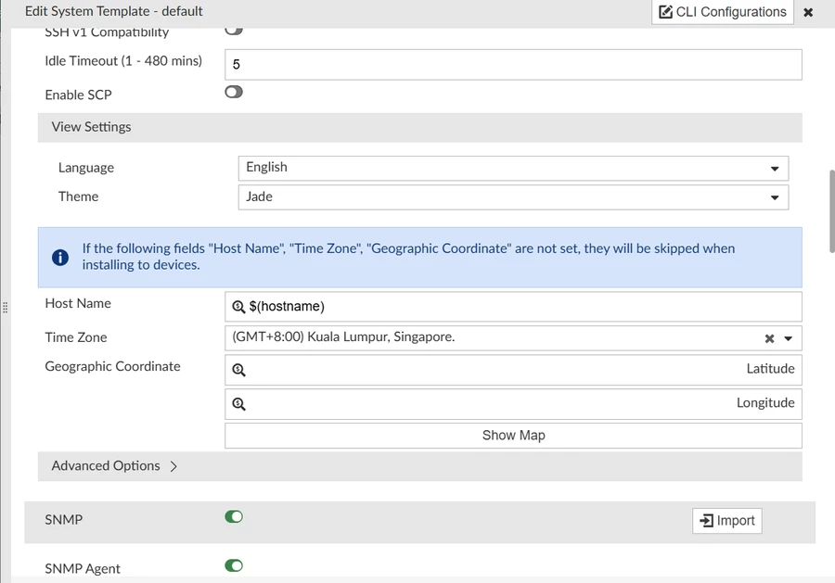Click the View Settings section header
835x583 pixels.
pos(419,127)
